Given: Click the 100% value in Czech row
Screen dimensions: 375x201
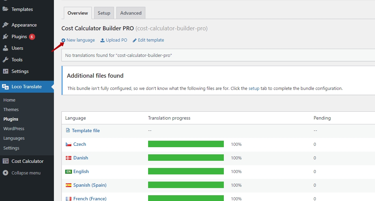Looking at the screenshot, I should coord(236,144).
